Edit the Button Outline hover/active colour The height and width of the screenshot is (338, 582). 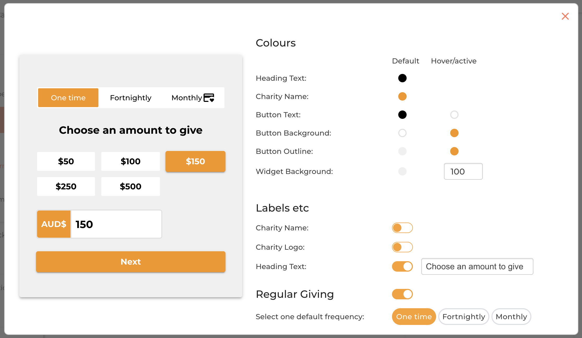(x=454, y=151)
